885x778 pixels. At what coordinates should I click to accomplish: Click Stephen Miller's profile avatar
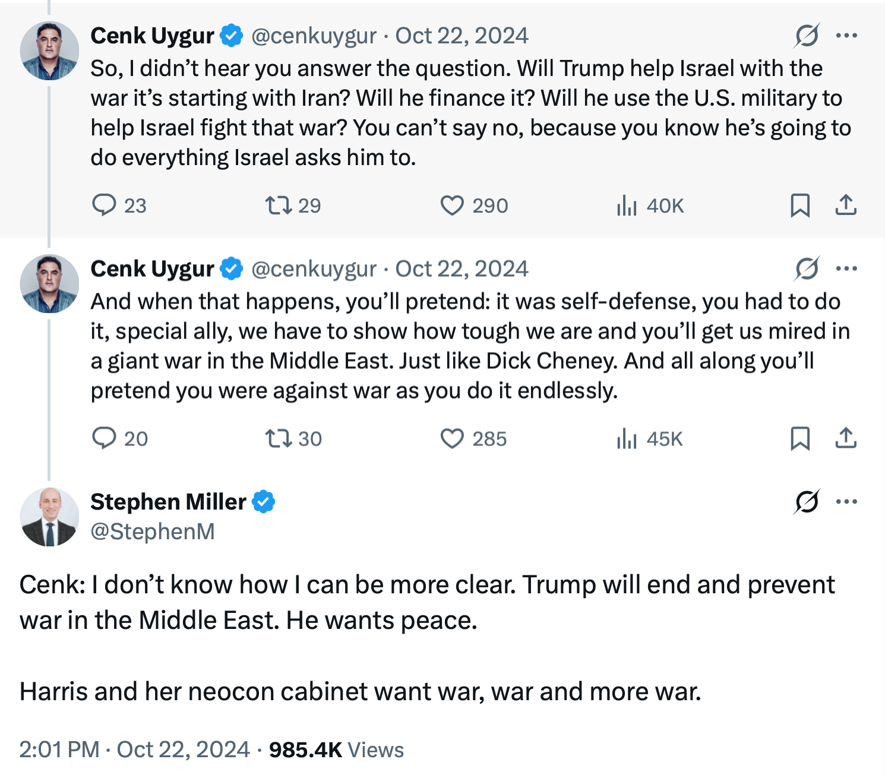tap(49, 517)
